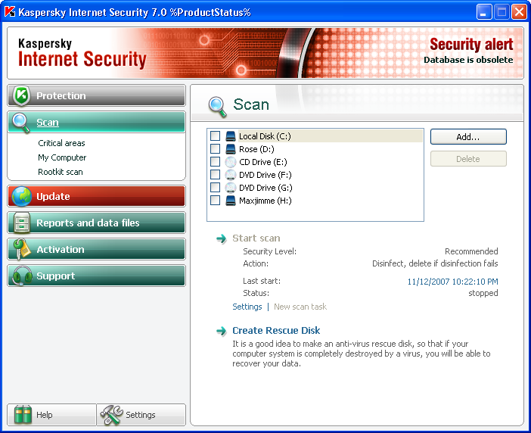Check the Local Disk (C:) checkbox
The width and height of the screenshot is (531, 433).
click(x=215, y=136)
